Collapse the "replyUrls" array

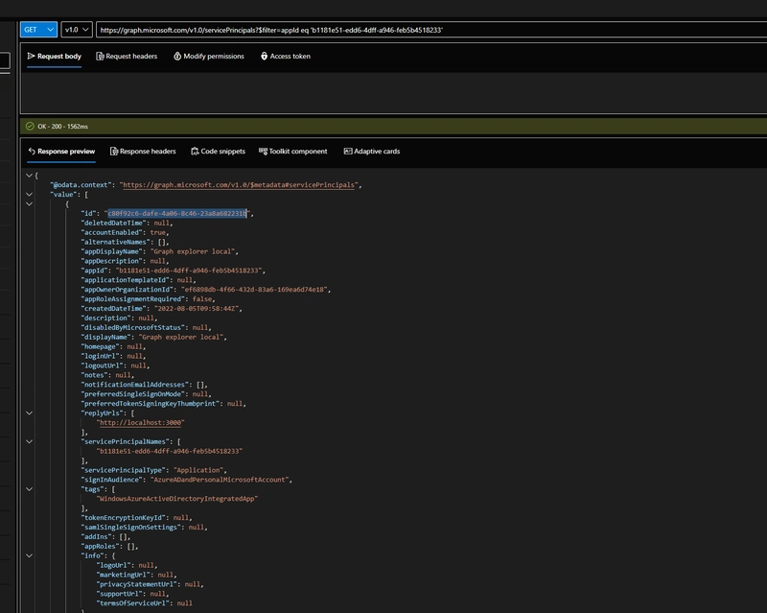(x=30, y=413)
